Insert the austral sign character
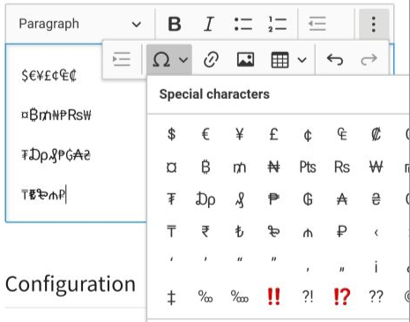The width and height of the screenshot is (410, 322). pyautogui.click(x=342, y=199)
